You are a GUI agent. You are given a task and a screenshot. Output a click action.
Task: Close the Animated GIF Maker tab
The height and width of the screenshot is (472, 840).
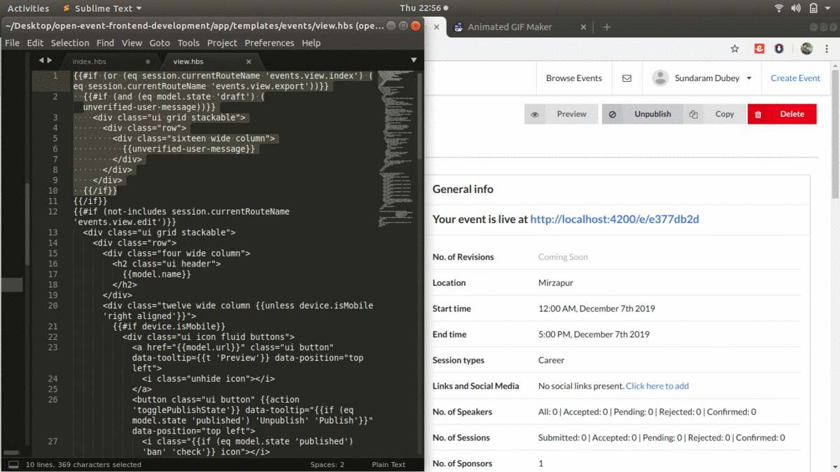click(x=584, y=27)
